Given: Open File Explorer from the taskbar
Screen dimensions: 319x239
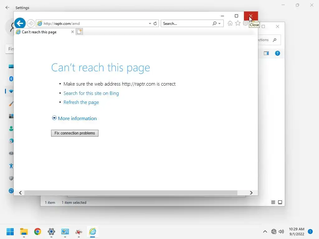Looking at the screenshot, I should pos(24,232).
